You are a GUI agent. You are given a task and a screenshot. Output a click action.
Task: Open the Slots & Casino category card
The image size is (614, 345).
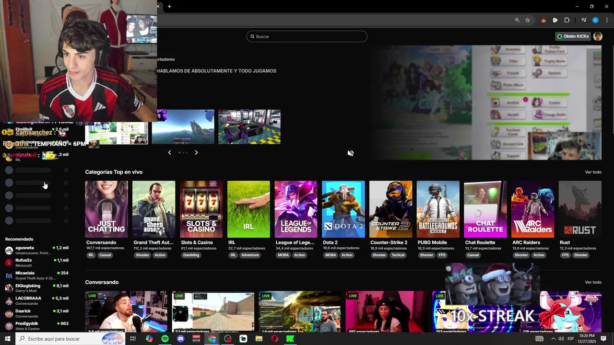click(x=201, y=209)
